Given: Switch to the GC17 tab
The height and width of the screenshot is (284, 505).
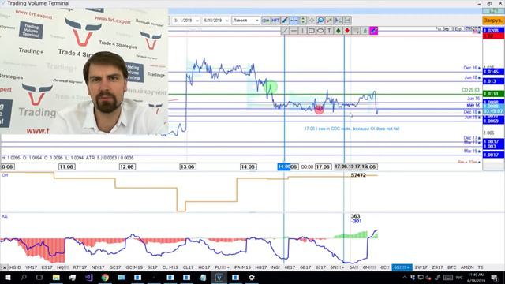Looking at the screenshot, I should (115, 267).
